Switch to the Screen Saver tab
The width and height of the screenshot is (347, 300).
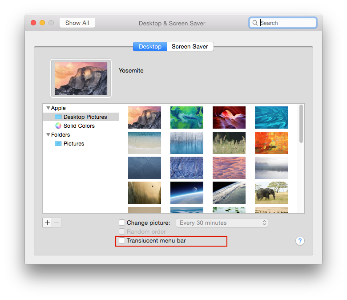pyautogui.click(x=190, y=46)
